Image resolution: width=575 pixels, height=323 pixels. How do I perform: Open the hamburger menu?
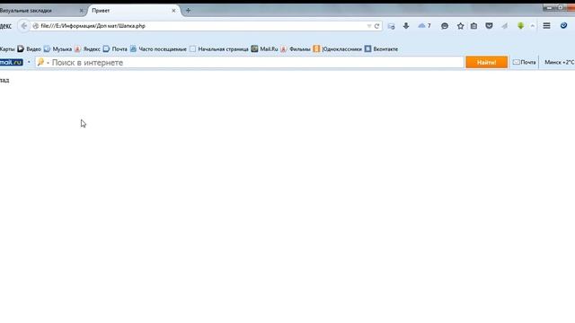[x=546, y=26]
